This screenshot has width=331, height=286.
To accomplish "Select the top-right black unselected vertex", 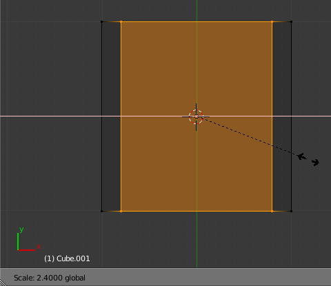I will 291,22.
